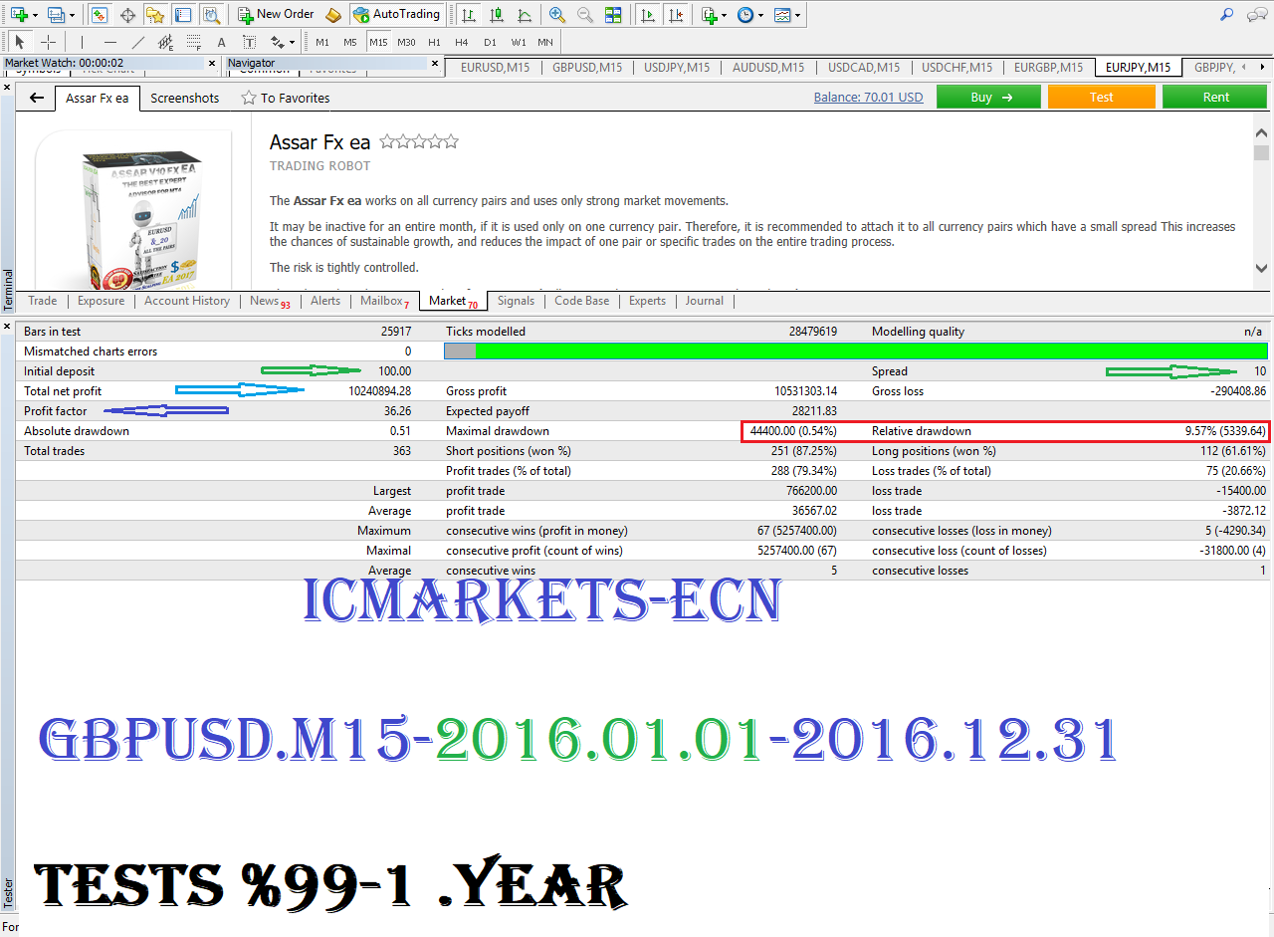Select the Horizontal Line drawing tool
This screenshot has height=937, width=1274.
[109, 42]
